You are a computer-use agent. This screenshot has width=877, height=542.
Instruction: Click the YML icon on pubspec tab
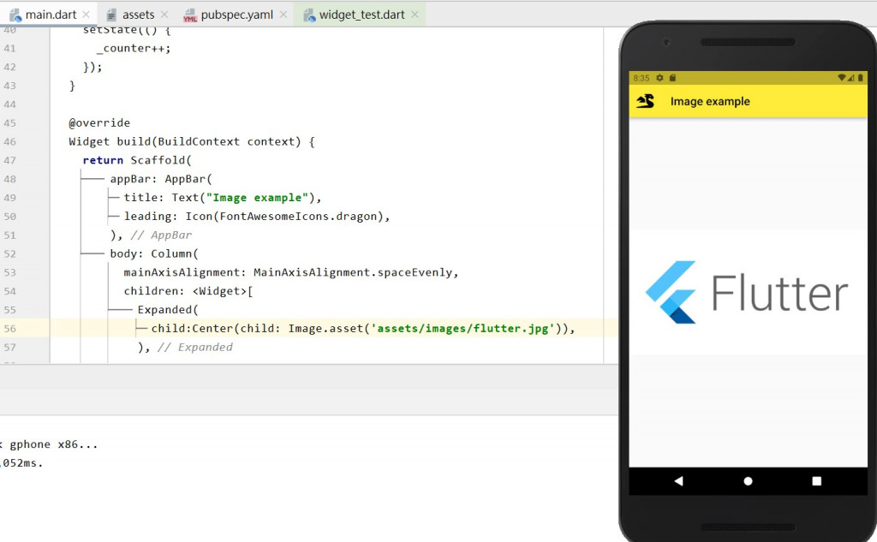tap(190, 15)
